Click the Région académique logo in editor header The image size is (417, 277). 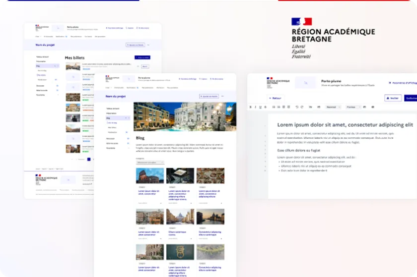[278, 83]
